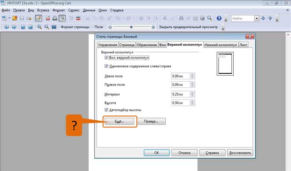Toggle the Edit File icon
Viewport: 291px width, 171px height.
(38, 18)
